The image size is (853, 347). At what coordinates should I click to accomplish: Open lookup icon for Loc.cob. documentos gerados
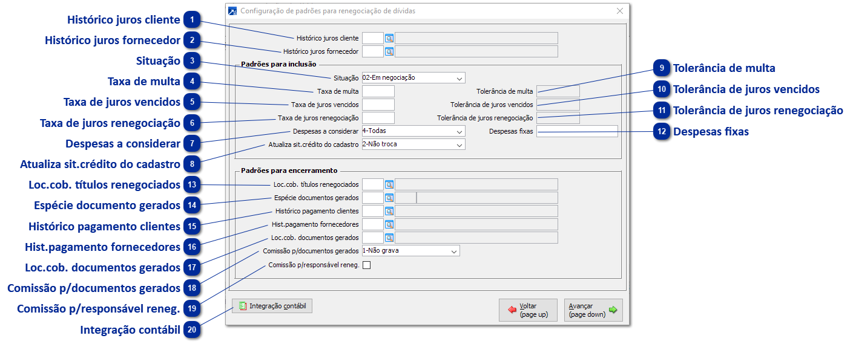click(389, 238)
